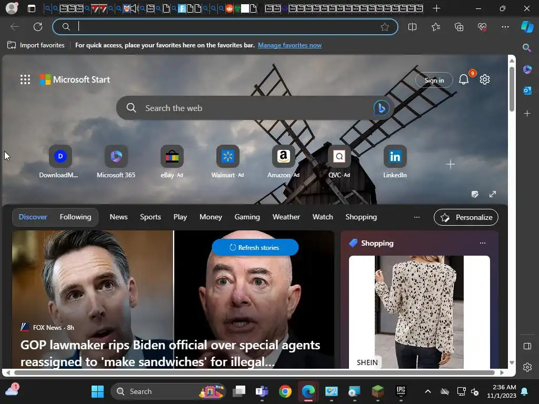
Task: Click the taskbar Search box
Action: 168,391
